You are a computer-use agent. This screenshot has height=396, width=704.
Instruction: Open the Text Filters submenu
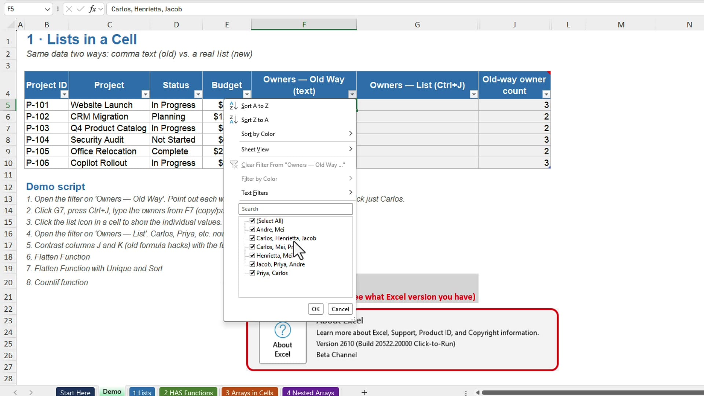pos(297,193)
